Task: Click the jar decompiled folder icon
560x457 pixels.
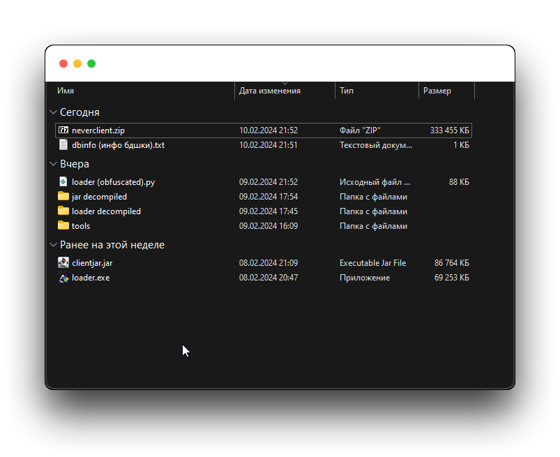Action: tap(63, 196)
